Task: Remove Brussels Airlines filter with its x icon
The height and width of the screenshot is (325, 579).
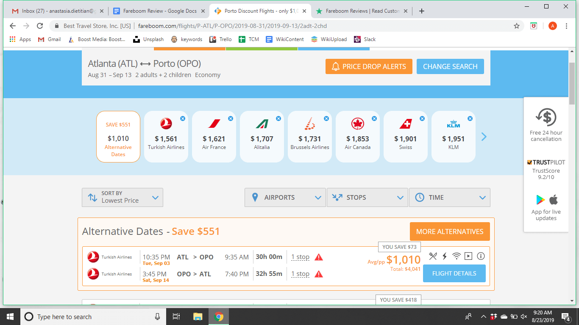Action: click(326, 118)
